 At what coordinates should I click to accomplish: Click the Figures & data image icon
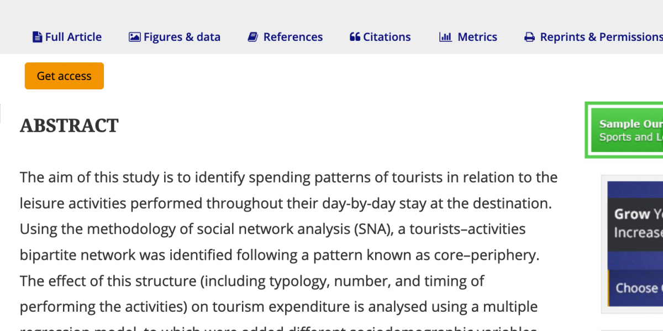134,37
